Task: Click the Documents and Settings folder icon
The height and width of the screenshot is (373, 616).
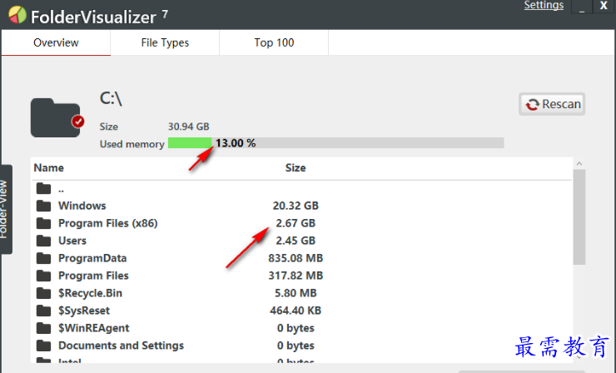Action: coord(43,346)
